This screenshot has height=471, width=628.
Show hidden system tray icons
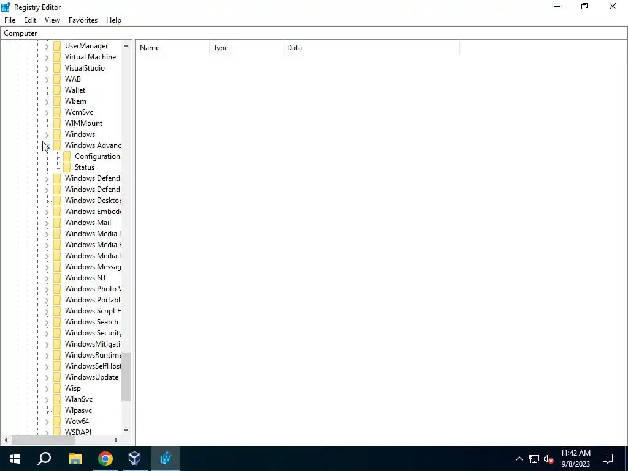(x=519, y=459)
